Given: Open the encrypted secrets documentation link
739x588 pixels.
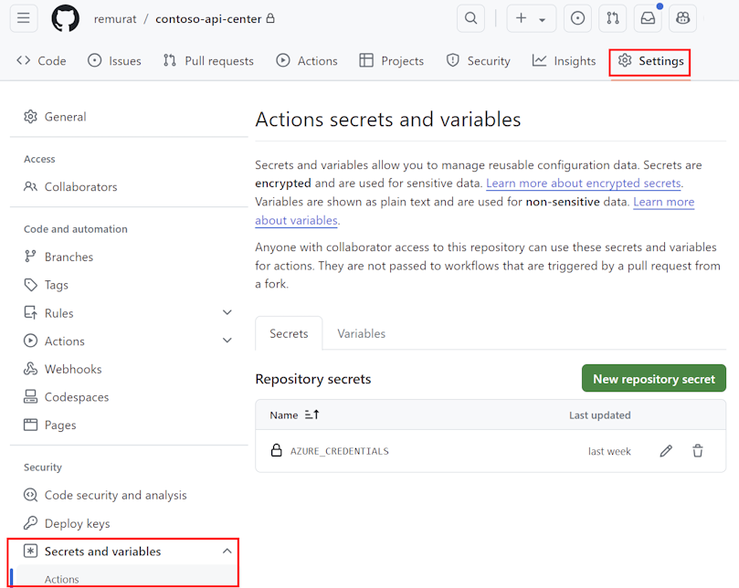Looking at the screenshot, I should [x=583, y=183].
